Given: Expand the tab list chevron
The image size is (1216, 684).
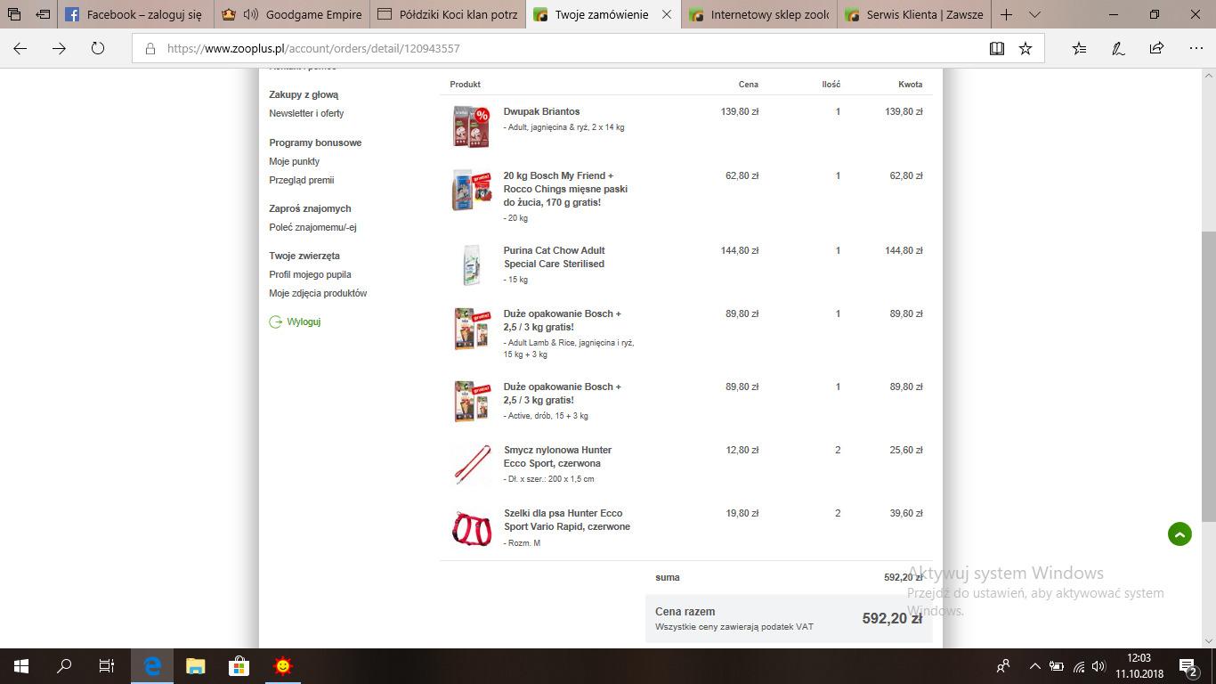Looking at the screenshot, I should [1034, 15].
